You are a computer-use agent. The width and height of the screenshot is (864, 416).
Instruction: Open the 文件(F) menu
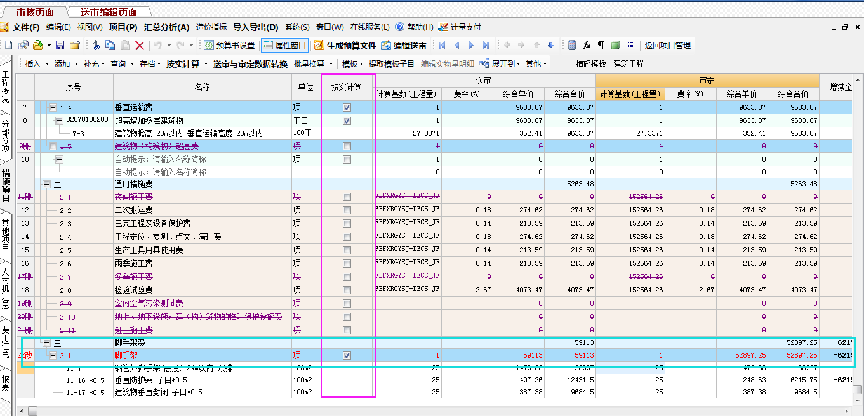tap(26, 27)
